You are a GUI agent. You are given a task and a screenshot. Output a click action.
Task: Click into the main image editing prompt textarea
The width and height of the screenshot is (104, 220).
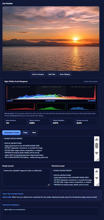point(48,149)
